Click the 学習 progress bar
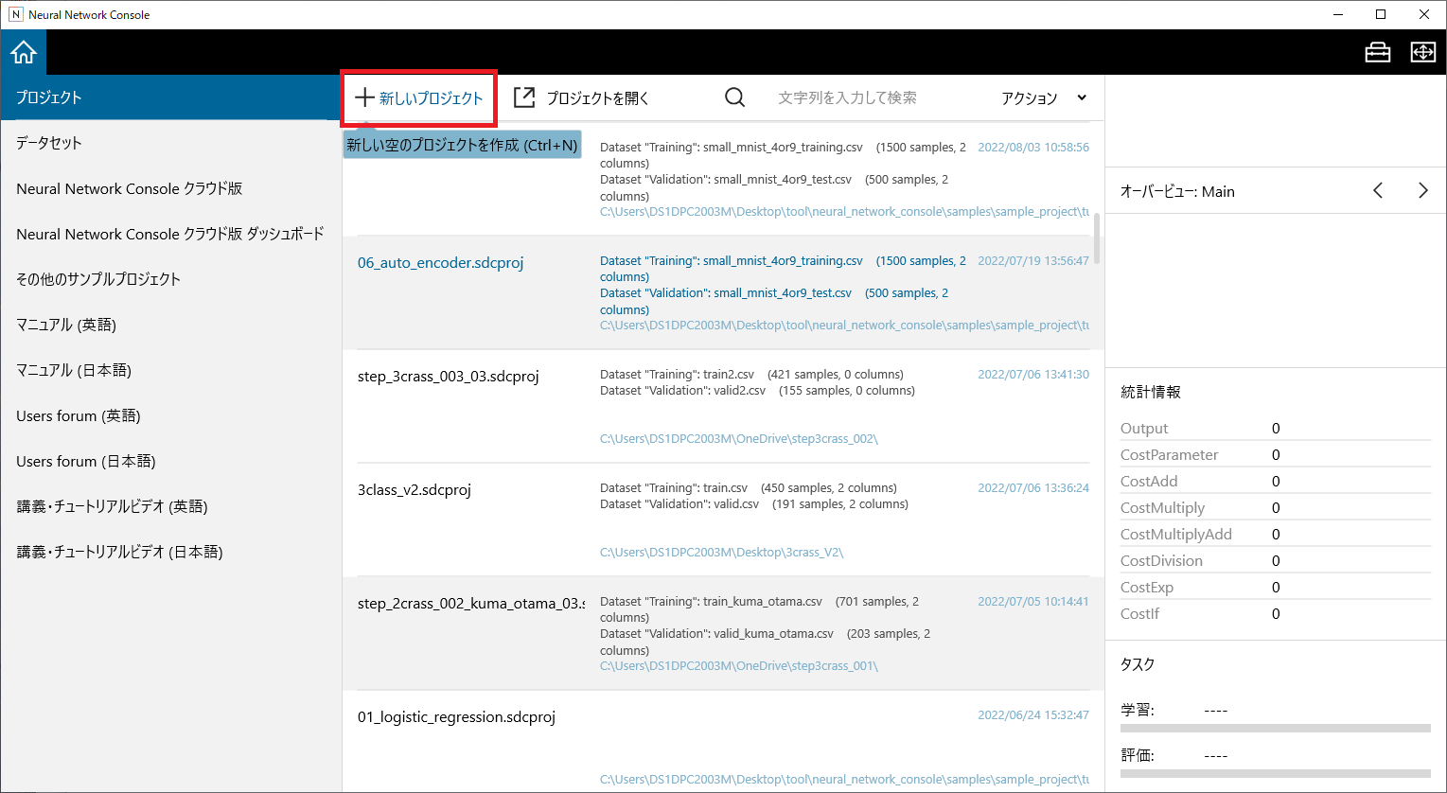Screen dimensions: 1447x793 coord(1275,728)
